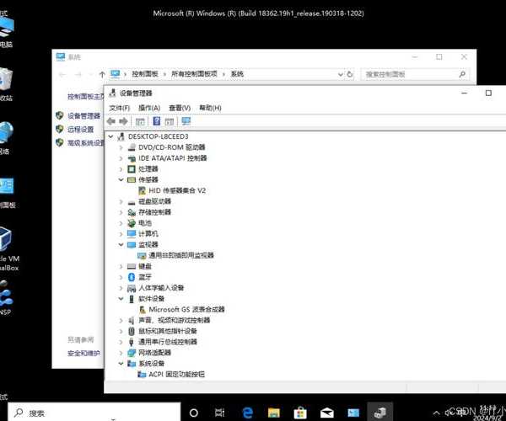This screenshot has width=506, height=421.
Task: Select the Microsoft GS 波表合成器 device icon
Action: click(142, 310)
